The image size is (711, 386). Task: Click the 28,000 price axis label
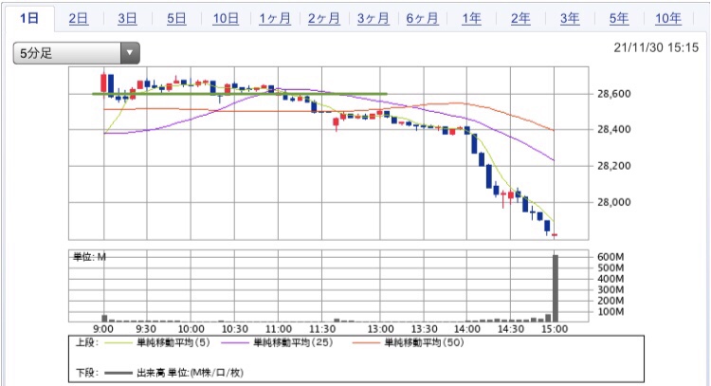[614, 202]
